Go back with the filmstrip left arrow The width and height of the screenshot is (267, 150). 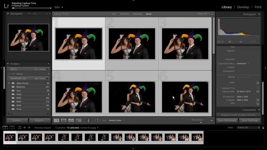(25, 127)
